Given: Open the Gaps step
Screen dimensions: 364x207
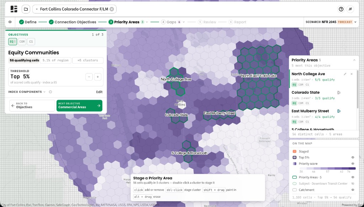Looking at the screenshot, I should click(x=169, y=22).
